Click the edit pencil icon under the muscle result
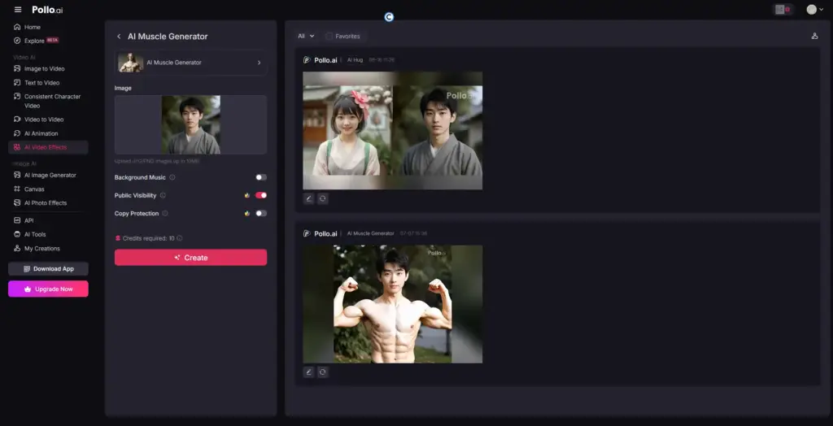833x426 pixels. click(308, 372)
